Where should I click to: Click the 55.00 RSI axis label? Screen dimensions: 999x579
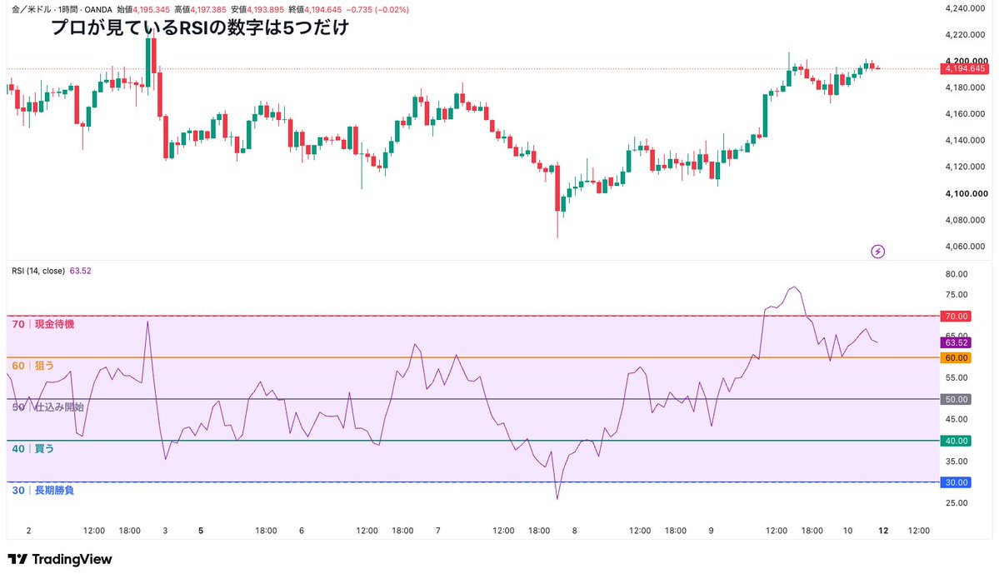[x=957, y=377]
